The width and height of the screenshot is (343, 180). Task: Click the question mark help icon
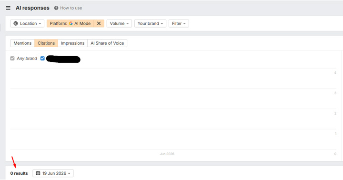tap(56, 8)
